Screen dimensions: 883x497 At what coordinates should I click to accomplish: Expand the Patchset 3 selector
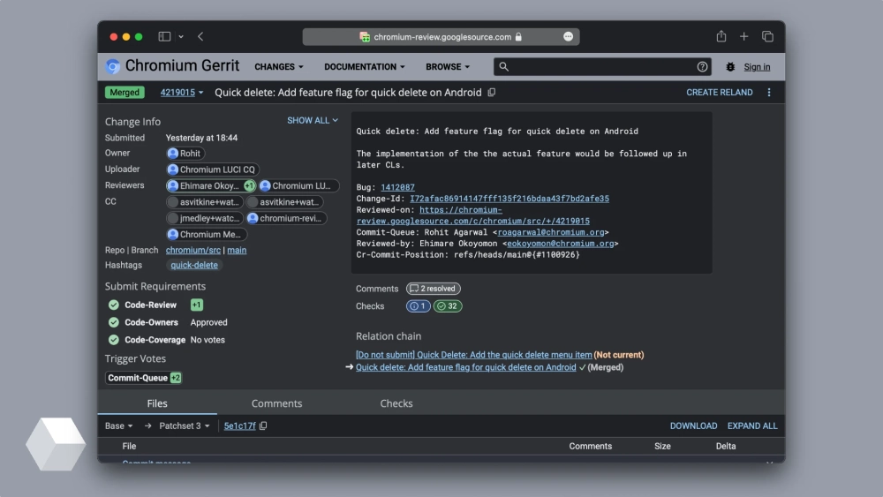pyautogui.click(x=185, y=426)
